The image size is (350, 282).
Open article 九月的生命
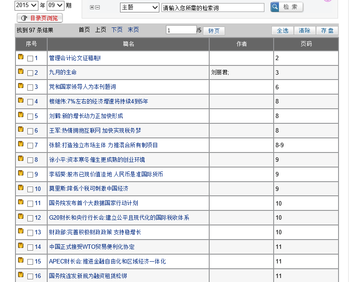tap(63, 72)
